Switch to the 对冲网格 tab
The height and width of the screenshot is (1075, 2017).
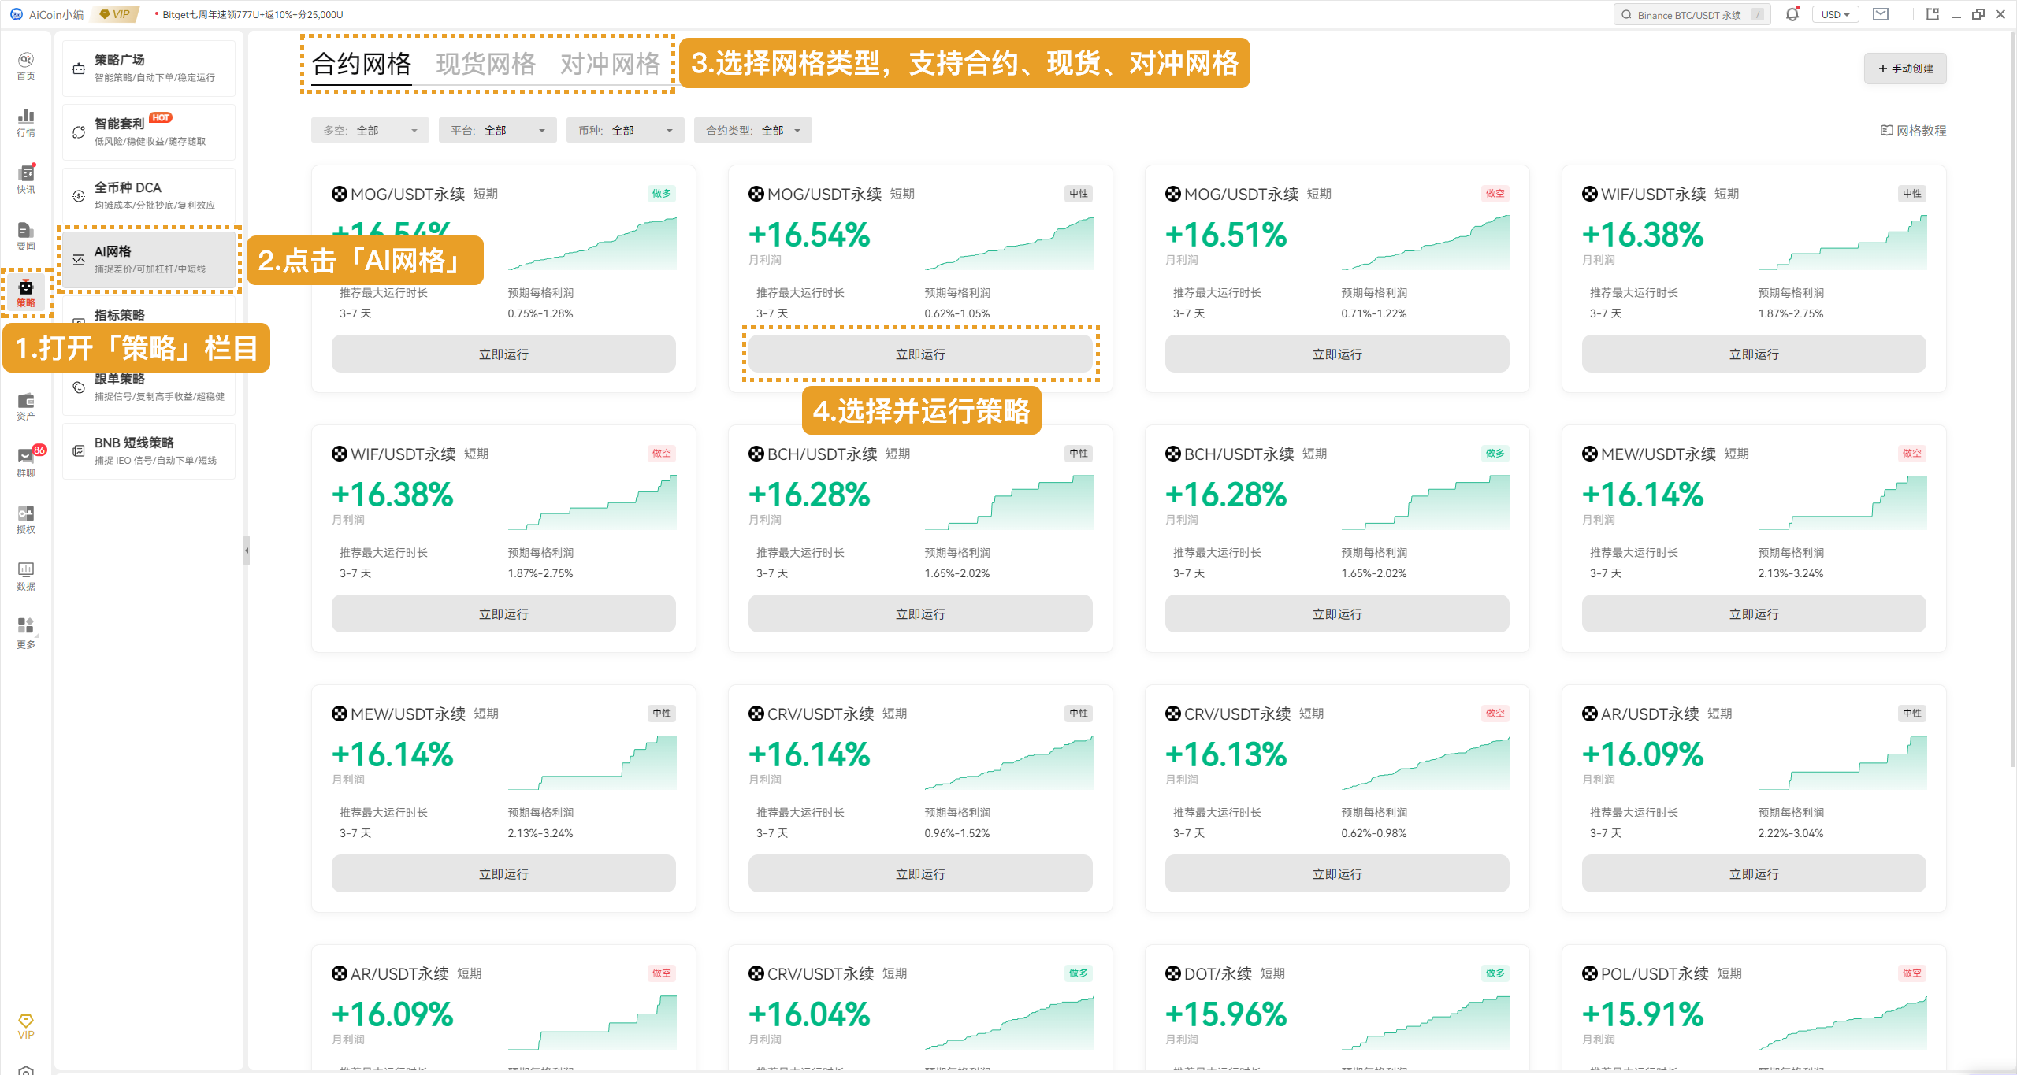pos(610,63)
